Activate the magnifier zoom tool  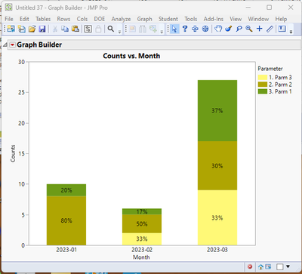(x=249, y=29)
